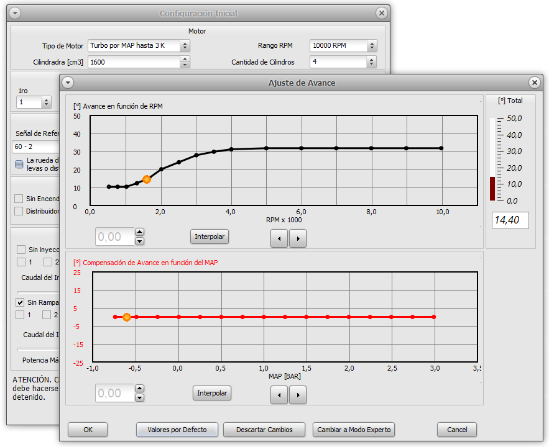Switch via Cambiar a Modo Experto
The width and height of the screenshot is (549, 447).
(x=354, y=430)
